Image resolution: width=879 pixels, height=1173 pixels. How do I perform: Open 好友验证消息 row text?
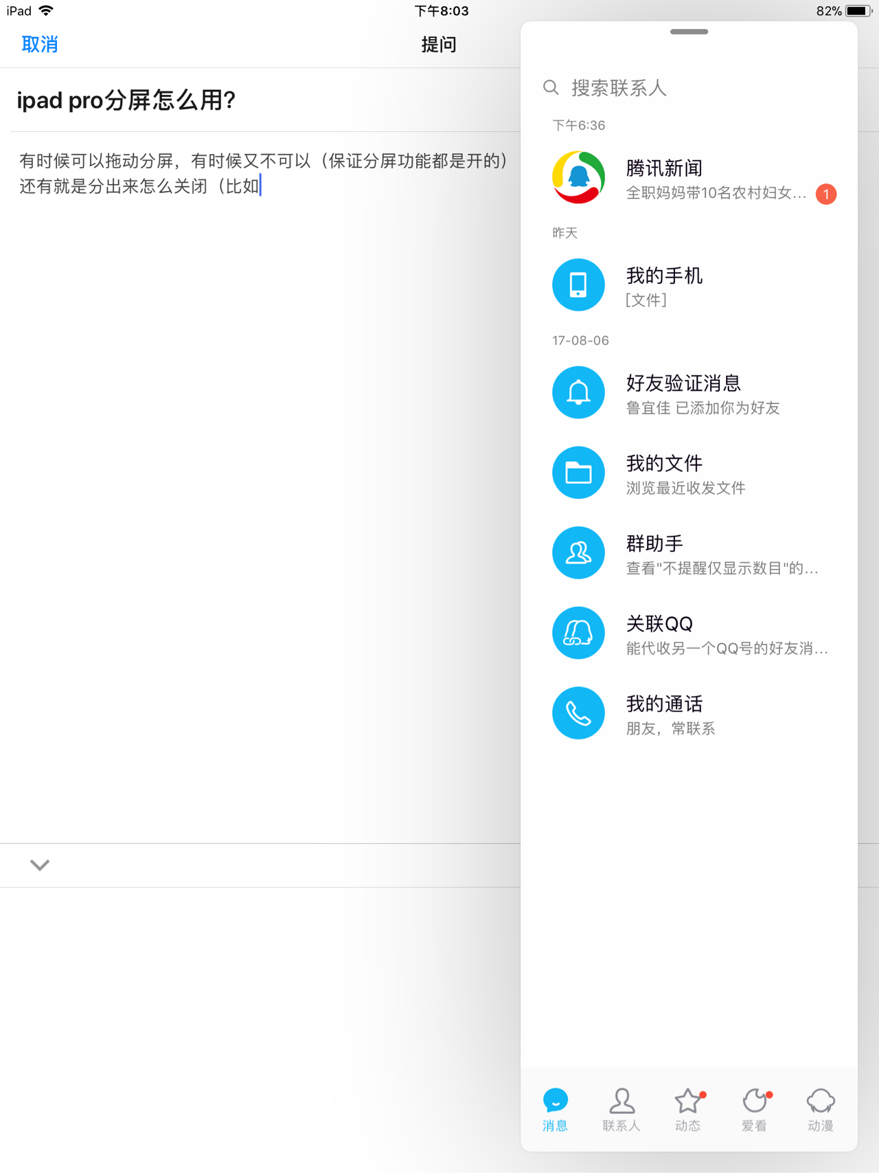[683, 383]
